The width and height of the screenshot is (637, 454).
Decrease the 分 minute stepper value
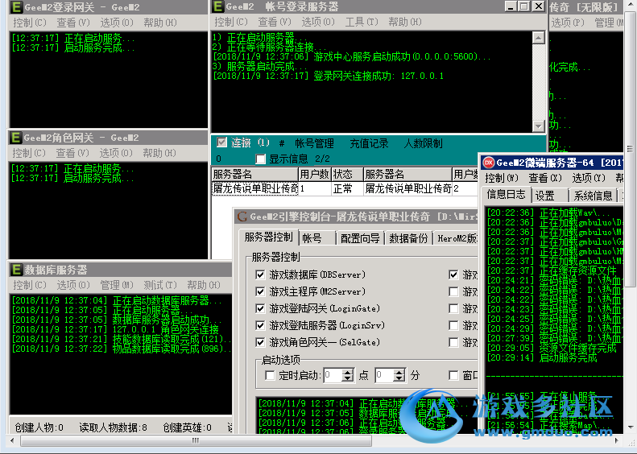399,378
